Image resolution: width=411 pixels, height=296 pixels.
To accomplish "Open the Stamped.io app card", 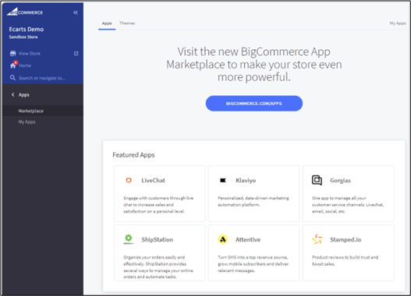I will (x=348, y=252).
